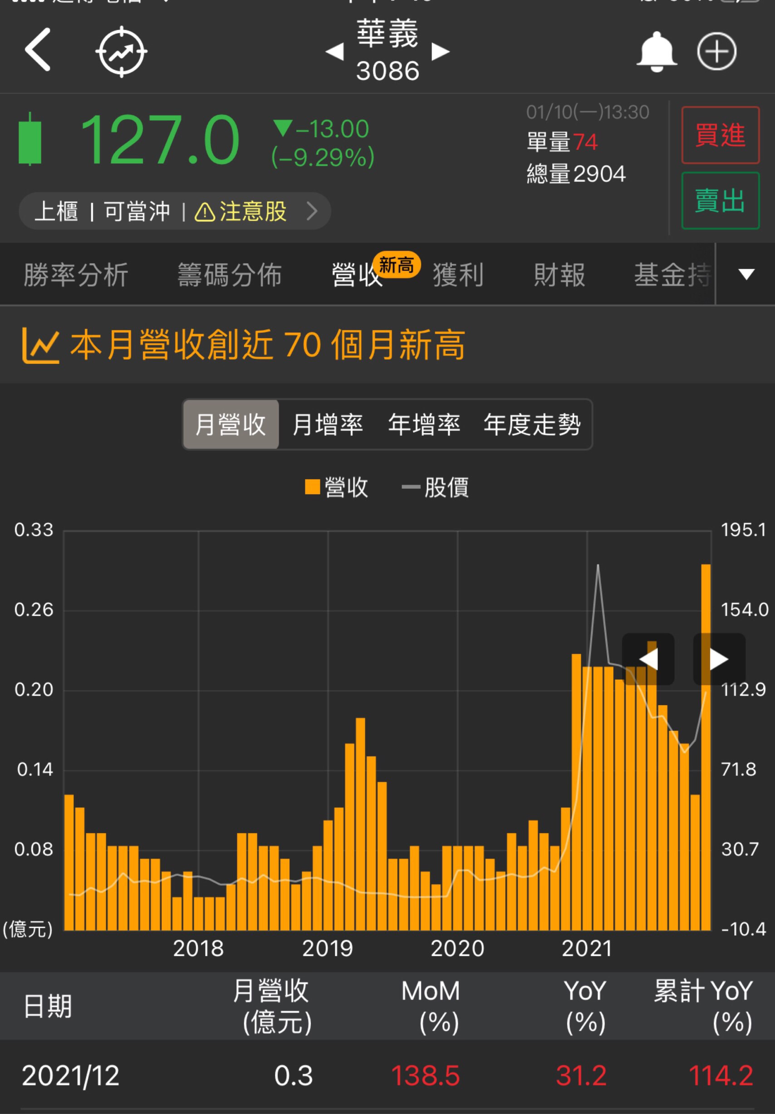
Task: Go to previous stock with left triangle
Action: point(335,51)
